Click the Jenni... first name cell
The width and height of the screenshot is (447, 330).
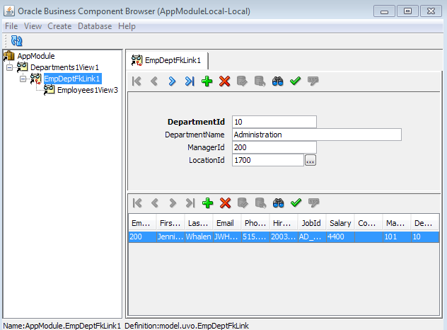[x=170, y=237]
